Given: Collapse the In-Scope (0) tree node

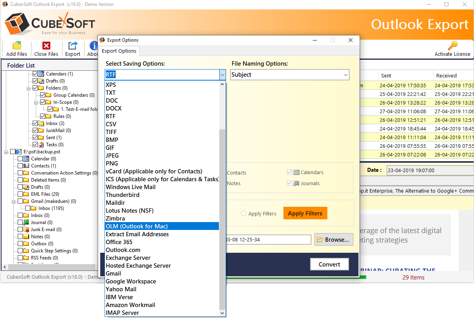Looking at the screenshot, I should coord(36,103).
